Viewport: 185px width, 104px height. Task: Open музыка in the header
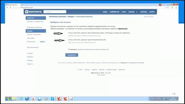click(x=131, y=12)
